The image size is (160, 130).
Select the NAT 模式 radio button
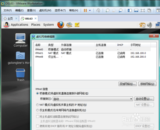pyautogui.click(x=37, y=105)
